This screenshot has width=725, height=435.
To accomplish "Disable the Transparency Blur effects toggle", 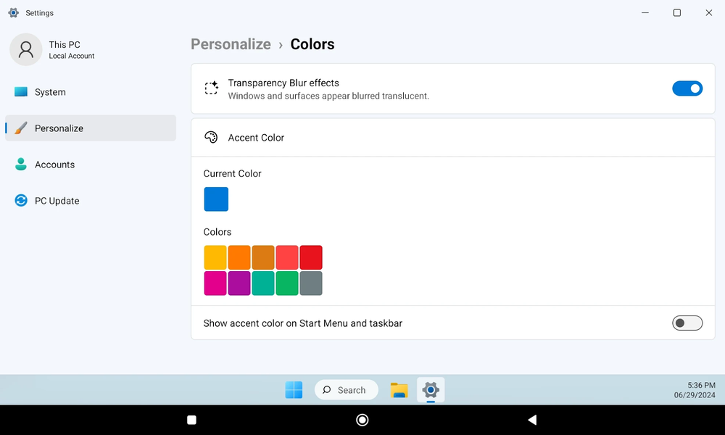I will coord(687,88).
